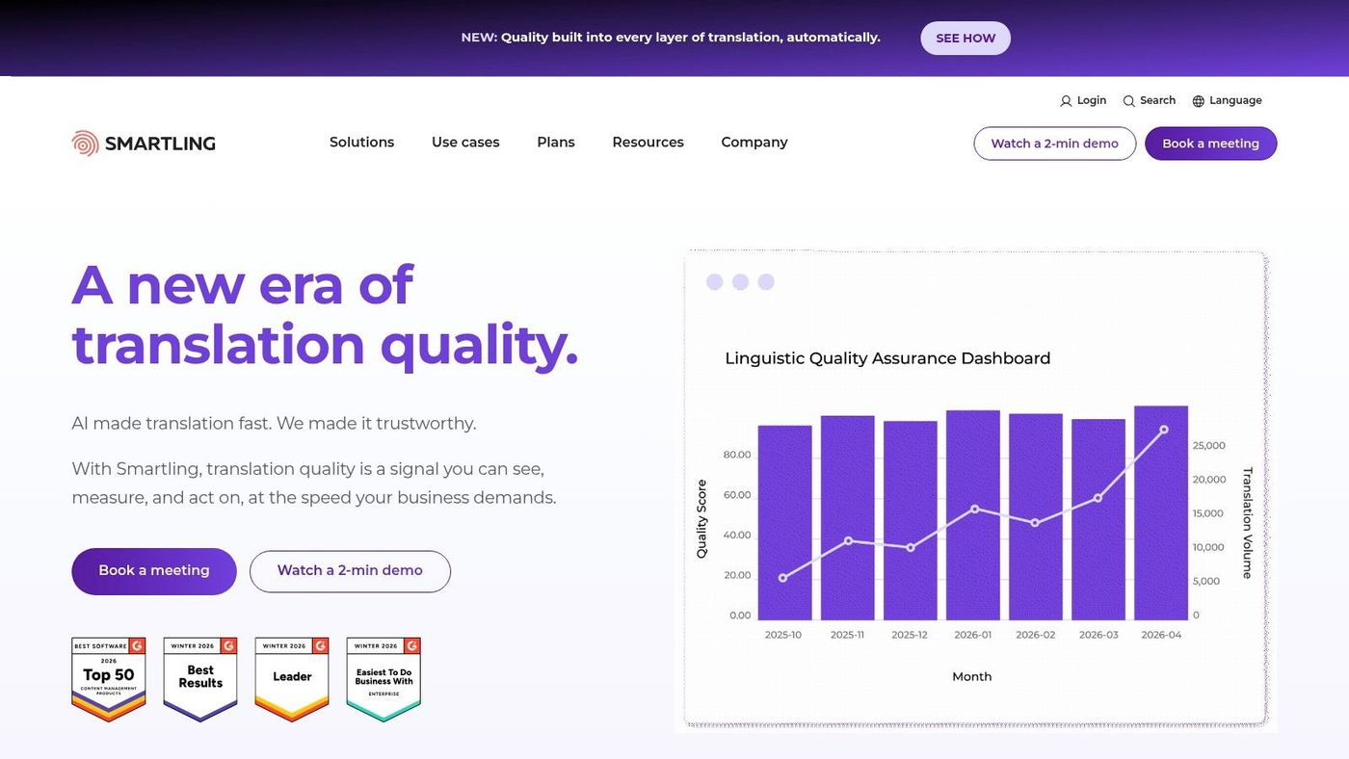The height and width of the screenshot is (759, 1349).
Task: Click the Login user icon
Action: (x=1066, y=101)
